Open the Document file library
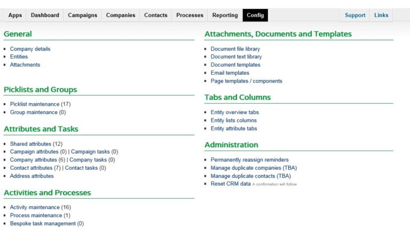 [x=235, y=49]
